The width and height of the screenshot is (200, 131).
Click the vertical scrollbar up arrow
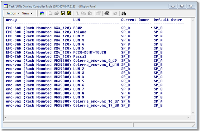tap(193, 20)
